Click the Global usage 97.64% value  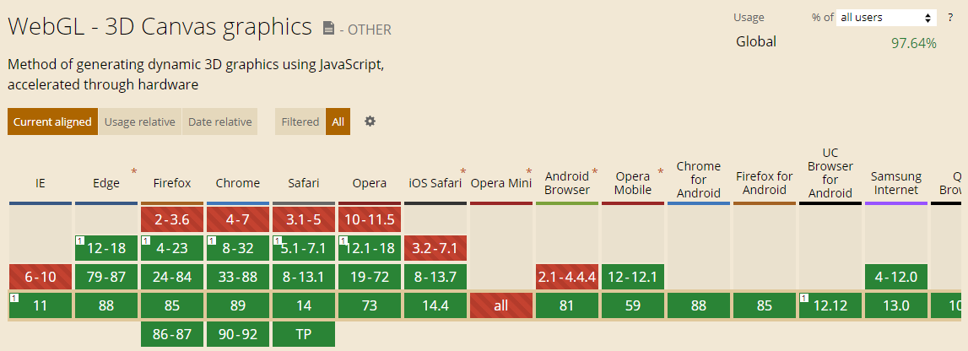coord(914,43)
